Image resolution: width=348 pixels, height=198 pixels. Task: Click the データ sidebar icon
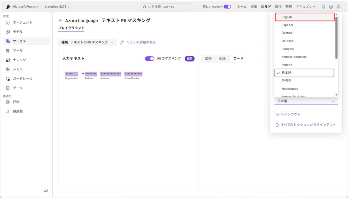[8, 88]
